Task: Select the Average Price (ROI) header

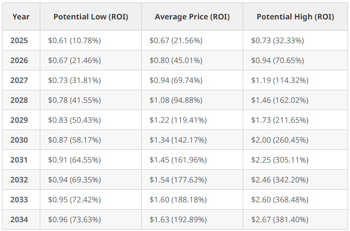Action: 192,16
